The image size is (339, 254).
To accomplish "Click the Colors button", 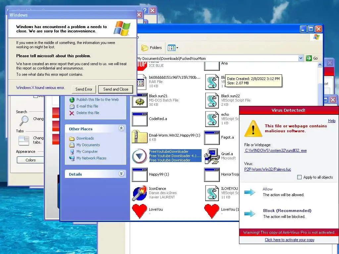I will [x=30, y=160].
